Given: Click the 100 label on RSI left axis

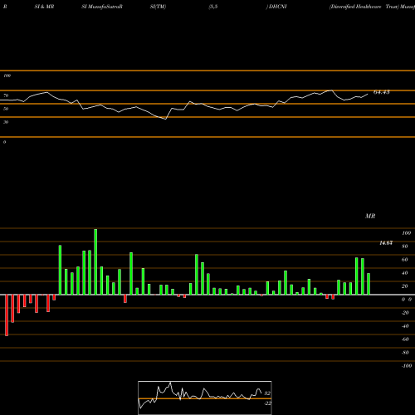Looking at the screenshot, I should click(x=7, y=76).
